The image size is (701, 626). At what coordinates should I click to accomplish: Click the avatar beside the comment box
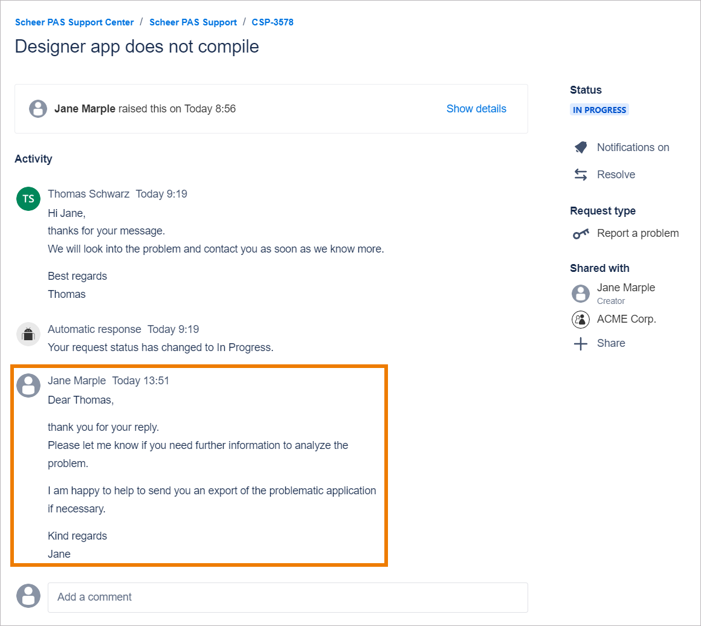(x=28, y=596)
